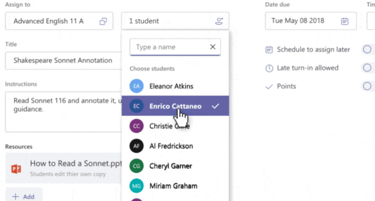375x201 pixels.
Task: Click the Add resources button
Action: [24, 196]
